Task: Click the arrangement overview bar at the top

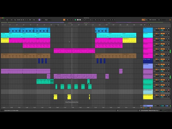Action: 86,23
